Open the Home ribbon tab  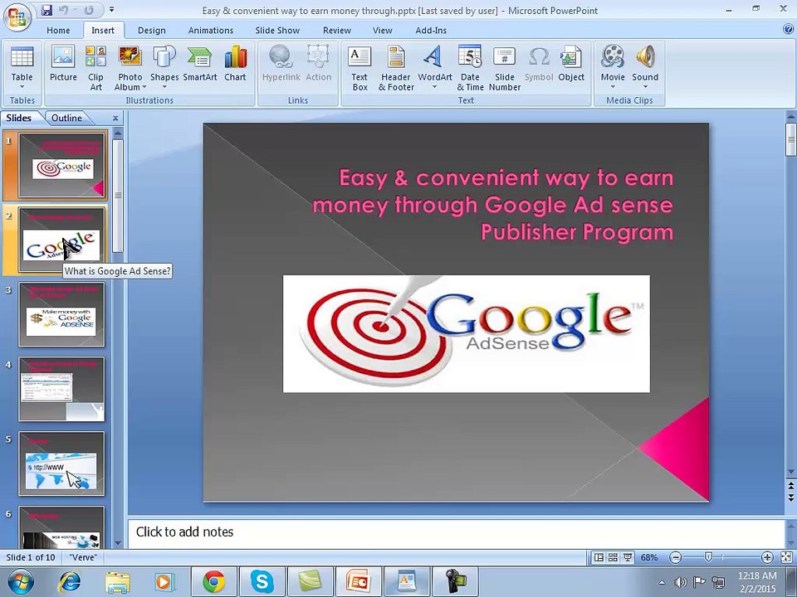(x=58, y=31)
